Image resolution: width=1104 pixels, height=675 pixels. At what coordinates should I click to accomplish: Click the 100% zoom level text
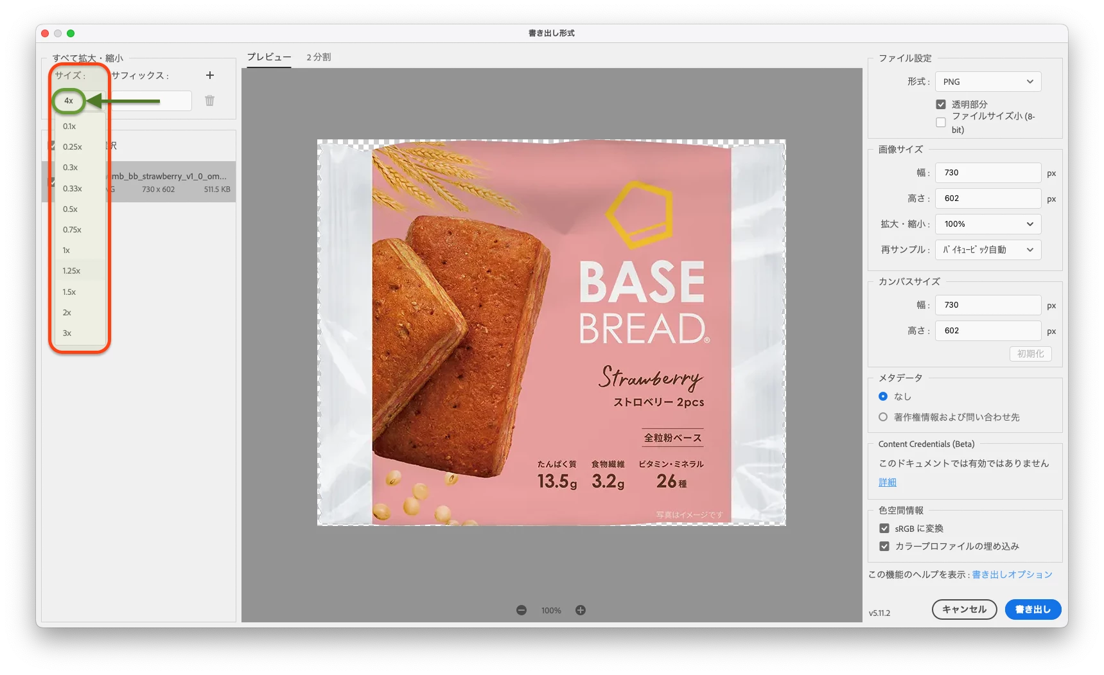(551, 611)
